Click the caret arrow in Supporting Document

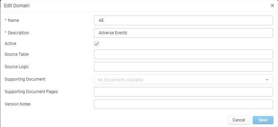[267, 80]
